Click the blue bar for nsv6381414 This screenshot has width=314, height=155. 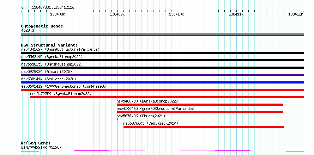pos(162,82)
